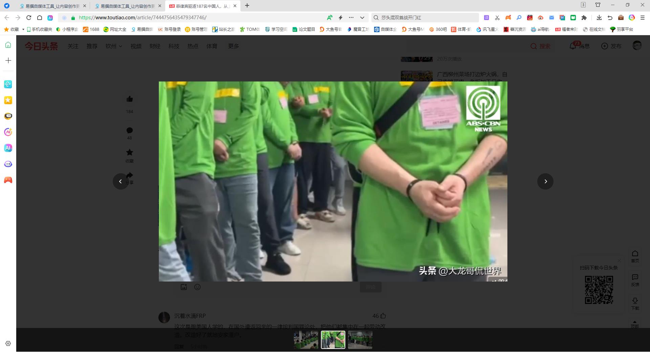Open the extensions puzzle piece manager
Screen dimensions: 650x352
[x=584, y=18]
